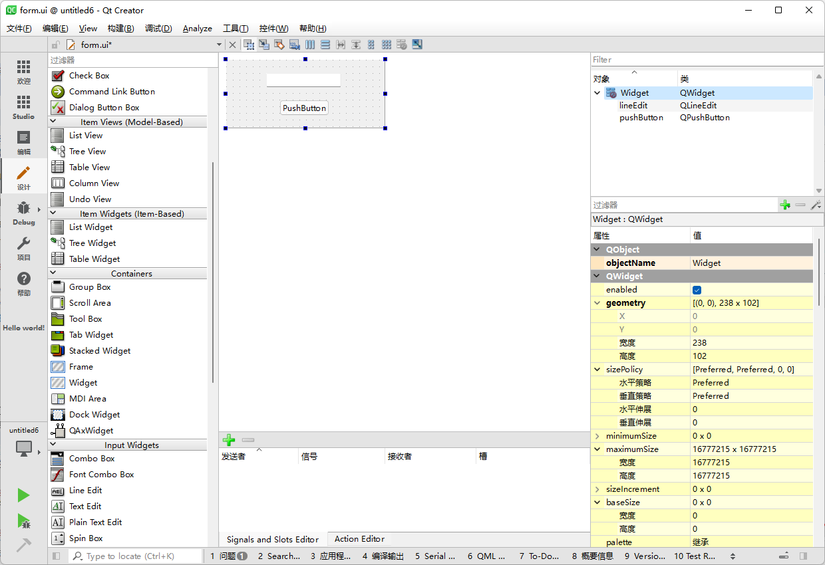Collapse the Containers group
This screenshot has width=825, height=565.
[x=53, y=273]
